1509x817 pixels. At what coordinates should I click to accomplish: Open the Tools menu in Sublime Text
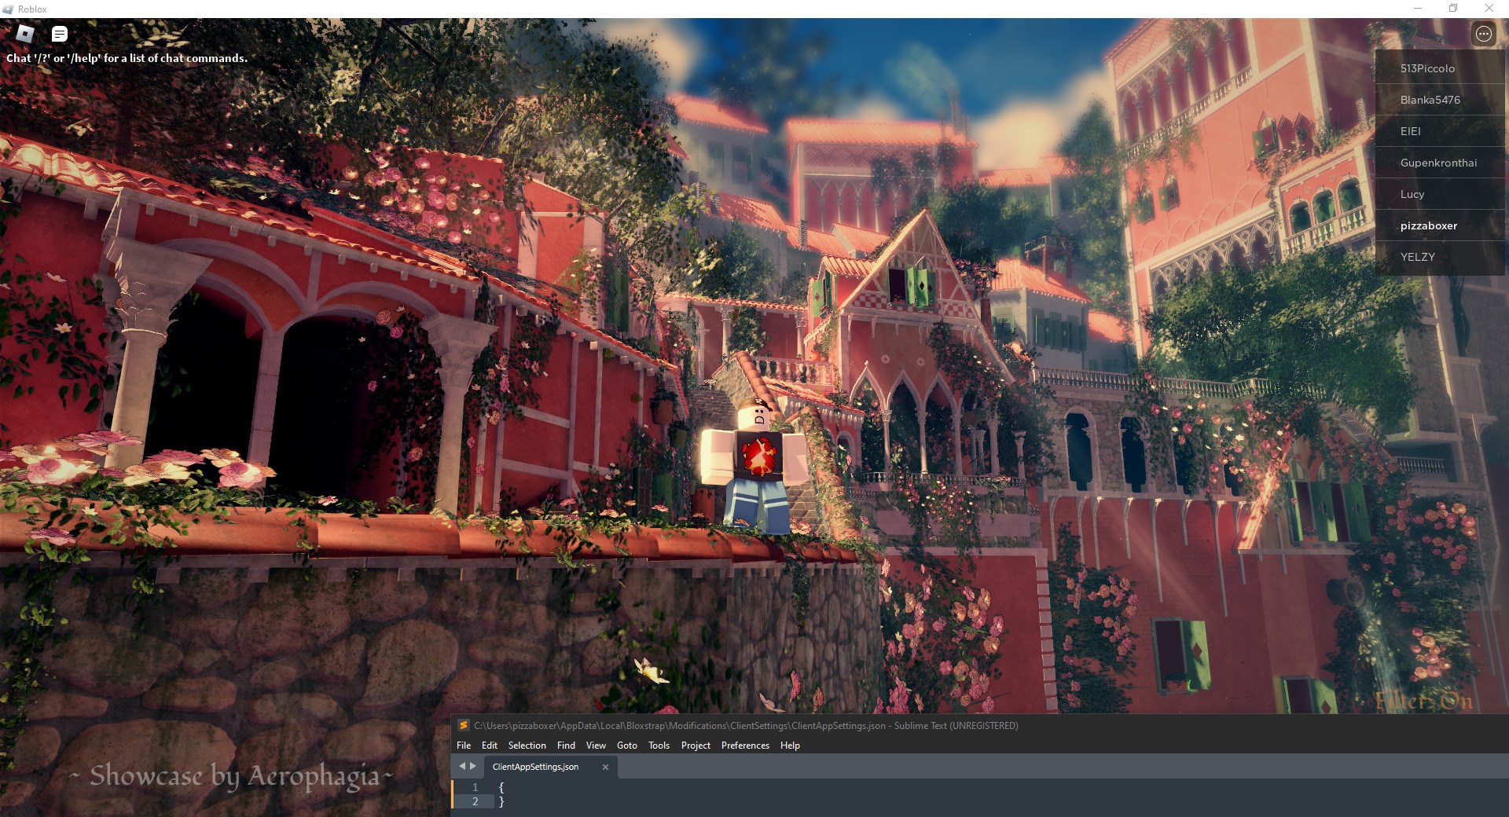659,746
